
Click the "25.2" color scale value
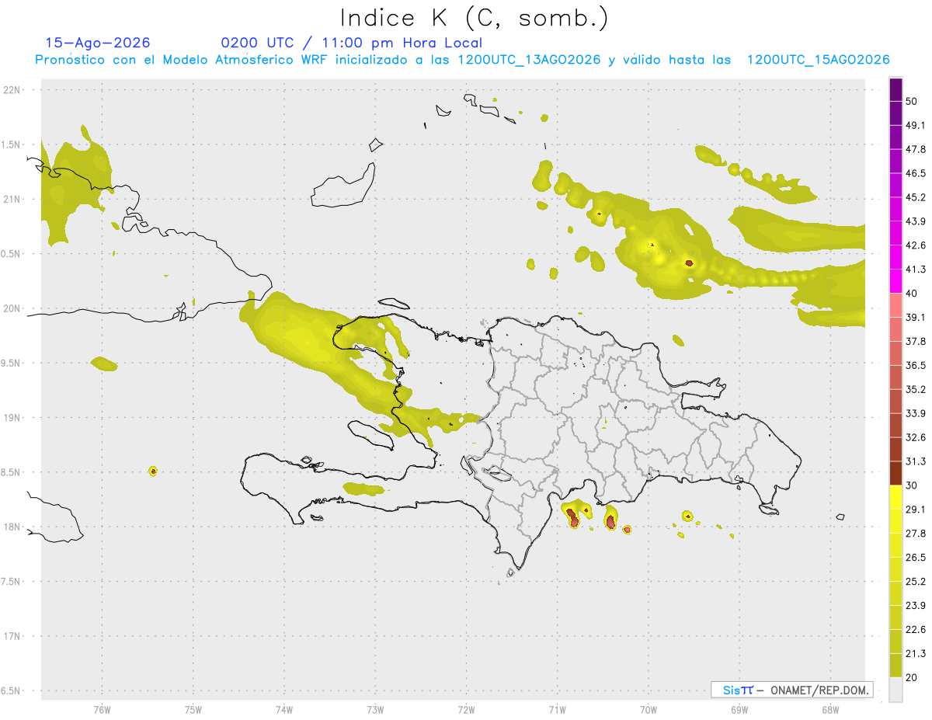(916, 582)
